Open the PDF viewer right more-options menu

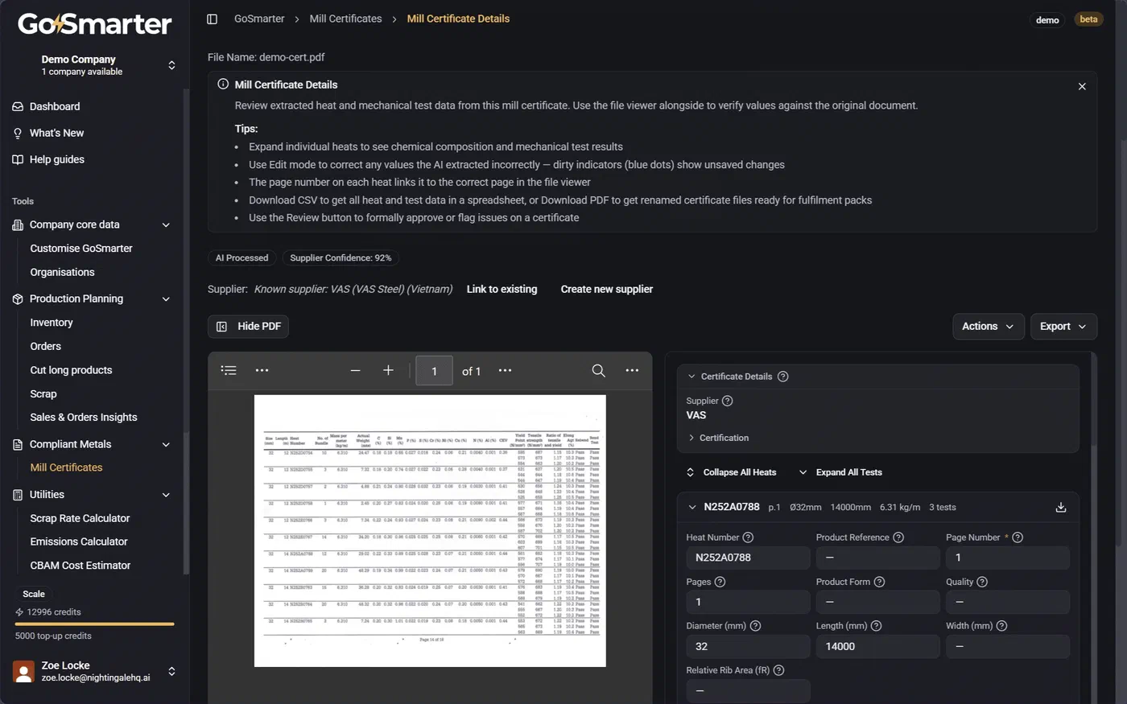[x=632, y=370]
